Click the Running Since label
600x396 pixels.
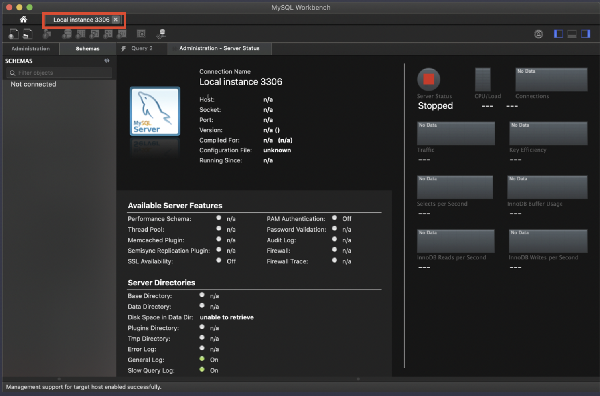[x=221, y=160]
